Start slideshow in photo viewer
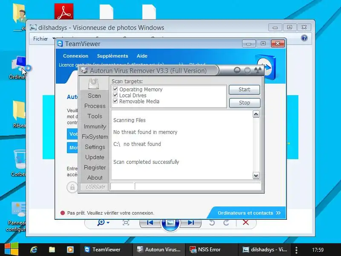Screen dimensions: 341x256 tap(170, 223)
